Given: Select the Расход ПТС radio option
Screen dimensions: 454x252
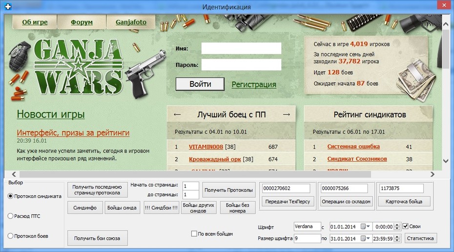Looking at the screenshot, I should coord(10,216).
